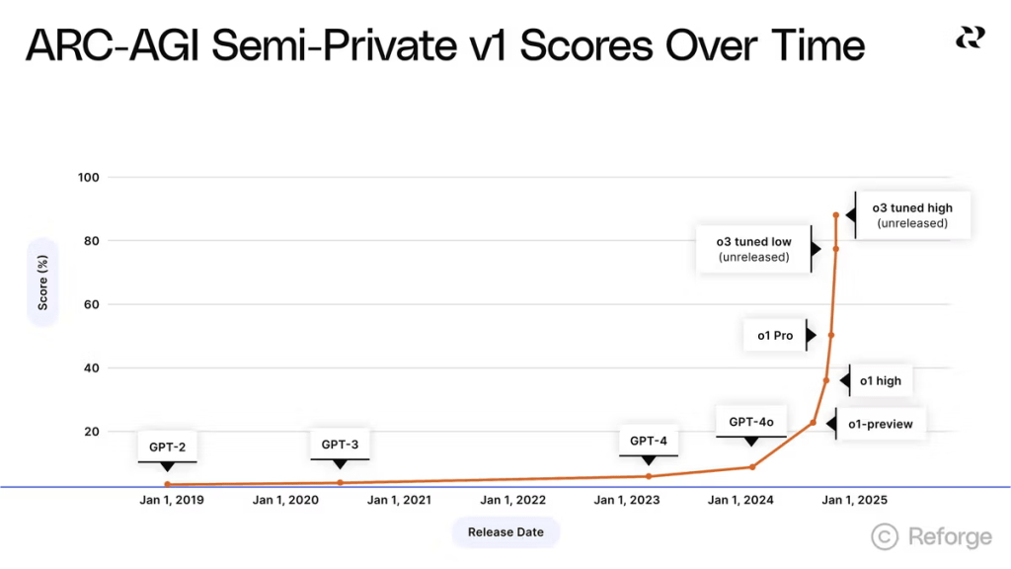Click the GPT-2 data point on the line
This screenshot has height=569, width=1011.
point(167,485)
